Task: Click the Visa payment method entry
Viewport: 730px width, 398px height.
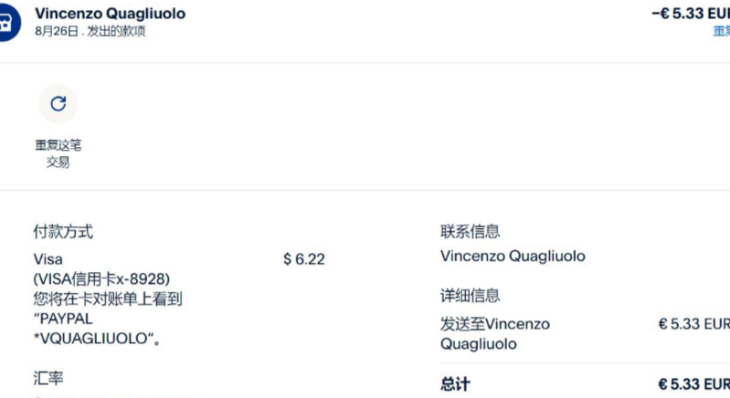Action: 48,259
